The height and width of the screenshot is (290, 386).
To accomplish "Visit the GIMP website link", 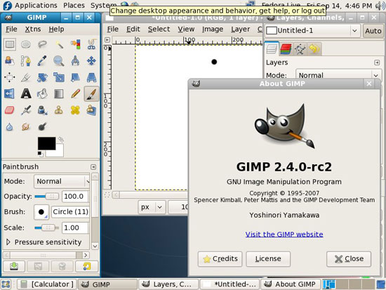I will coord(284,234).
